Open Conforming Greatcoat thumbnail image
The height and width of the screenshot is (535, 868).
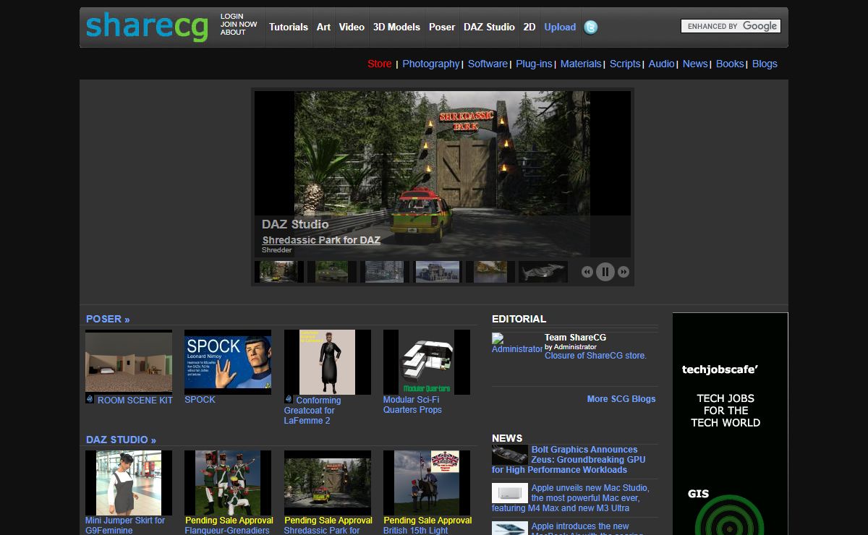pyautogui.click(x=328, y=362)
